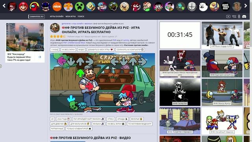Image resolution: width=252 pixels, height=142 pixels.
Task: Select the 2D tag
Action: (52, 119)
